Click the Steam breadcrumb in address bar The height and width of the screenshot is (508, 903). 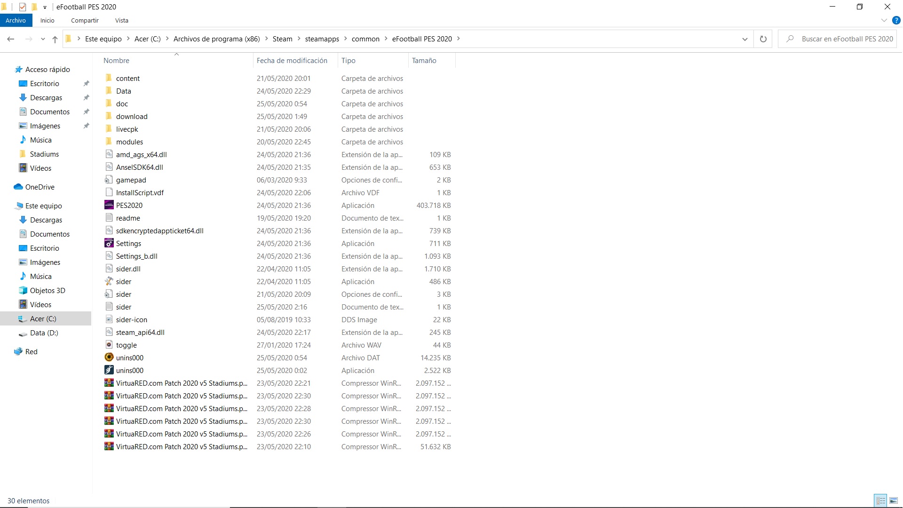coord(282,39)
